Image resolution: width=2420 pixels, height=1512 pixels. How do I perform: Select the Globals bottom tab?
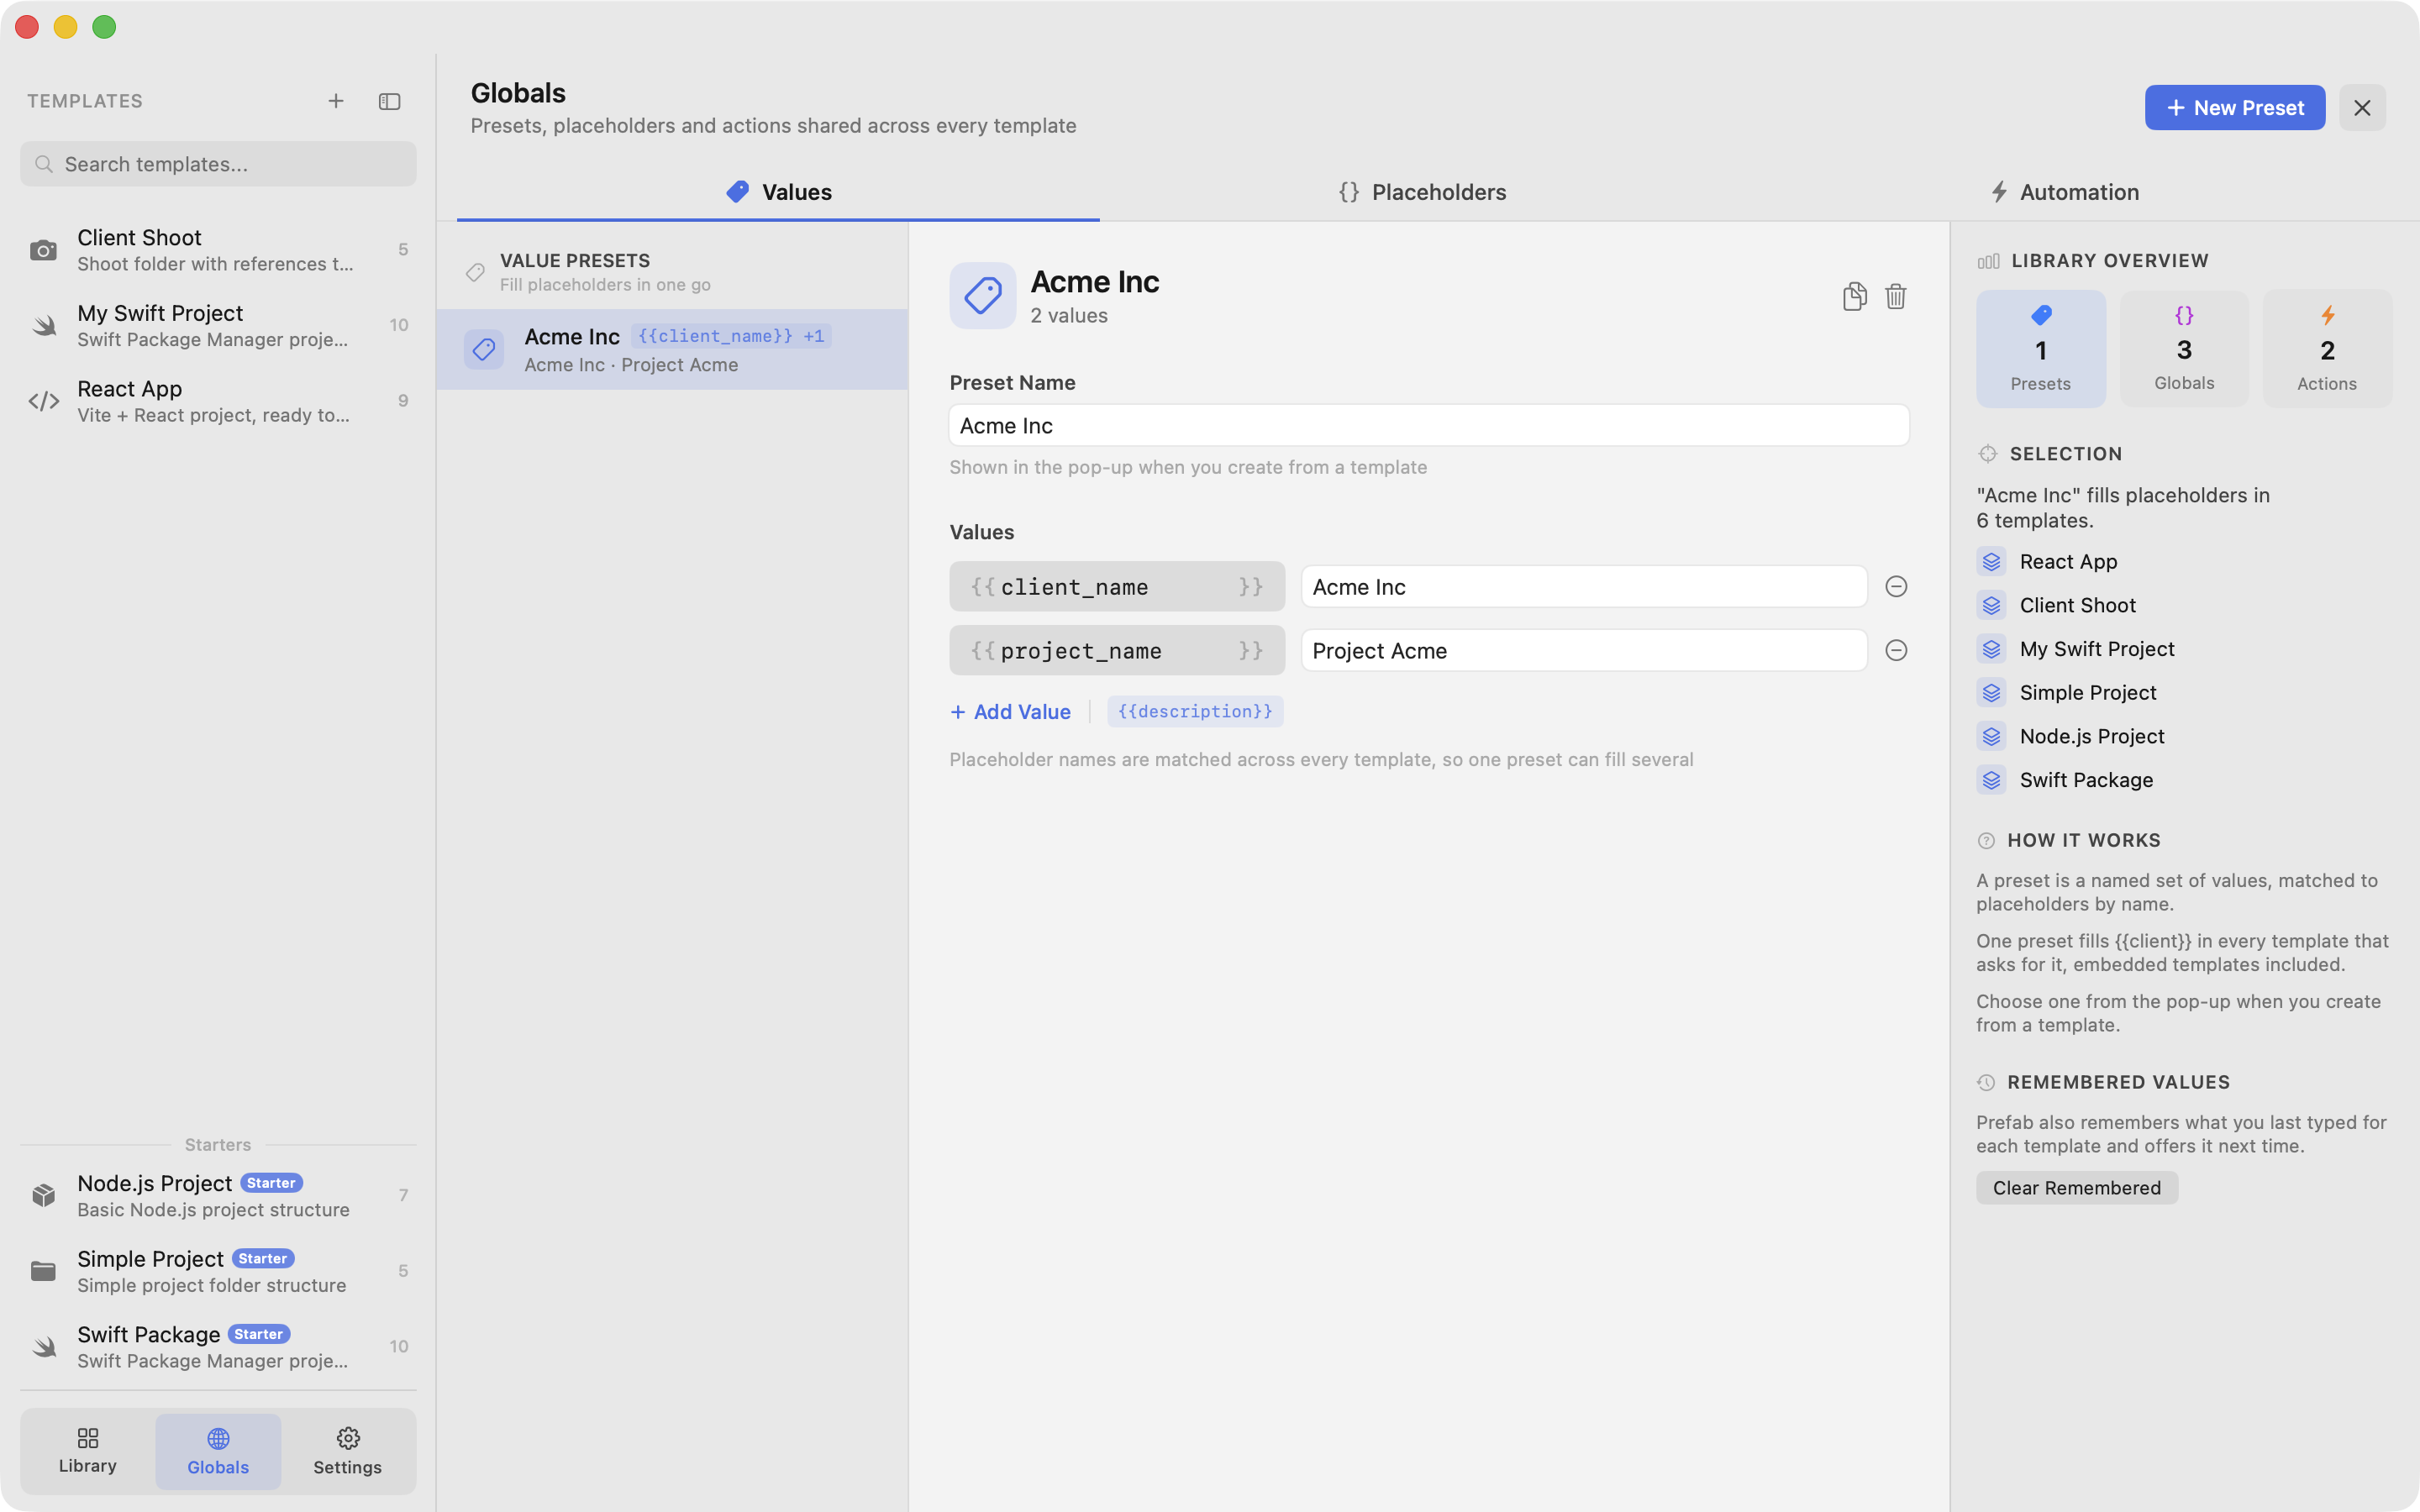218,1451
